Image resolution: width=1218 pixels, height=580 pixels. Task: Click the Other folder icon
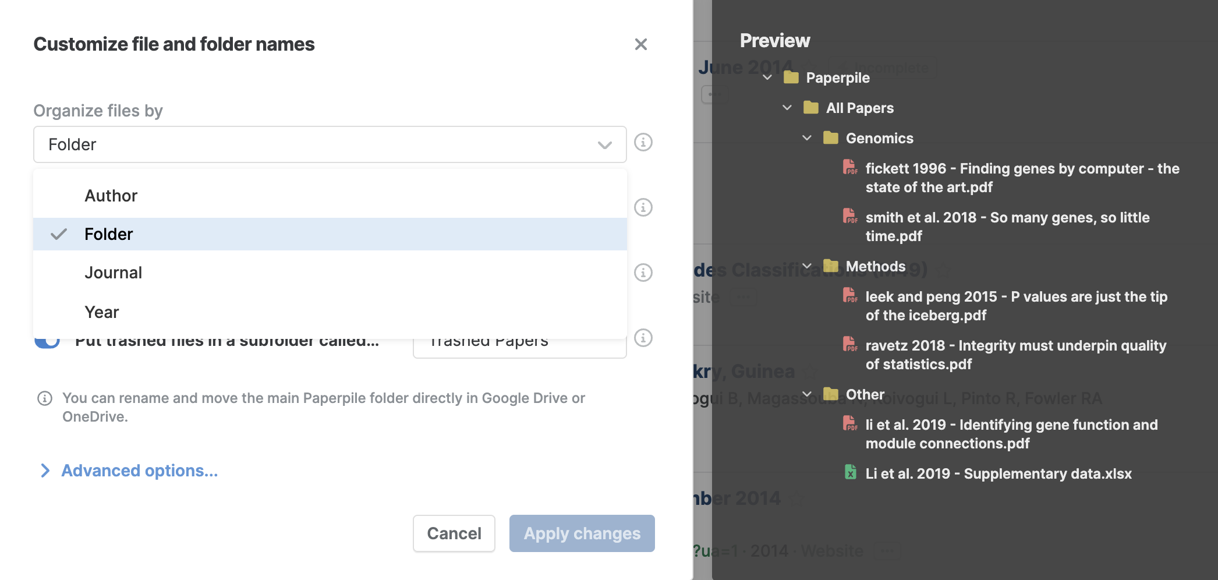click(x=830, y=394)
